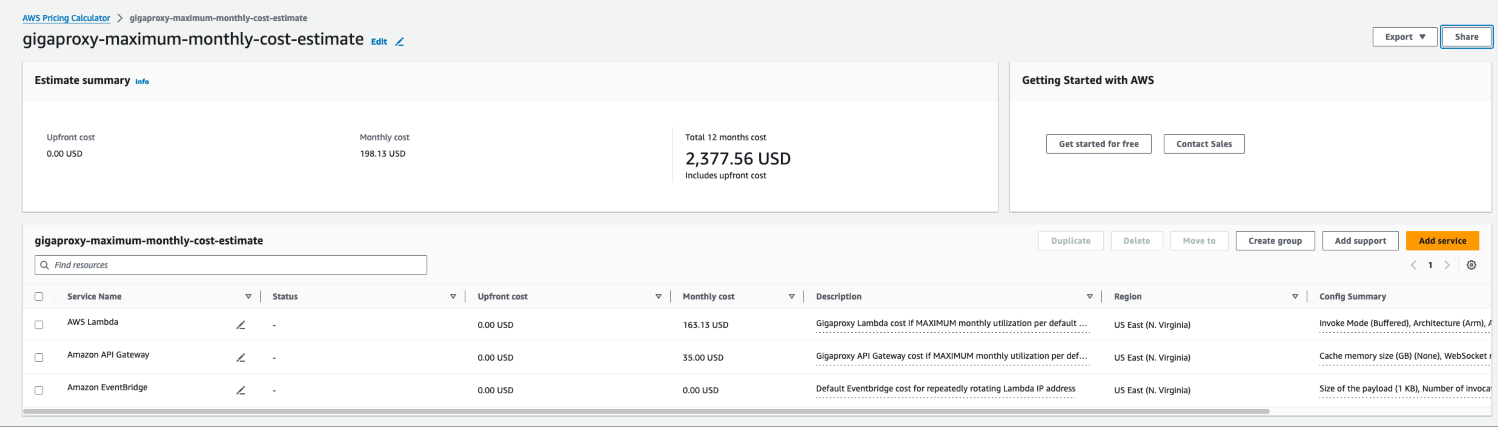Screen dimensions: 1498x427
Task: Open AWS Pricing Calculator breadcrumb
Action: click(x=66, y=18)
